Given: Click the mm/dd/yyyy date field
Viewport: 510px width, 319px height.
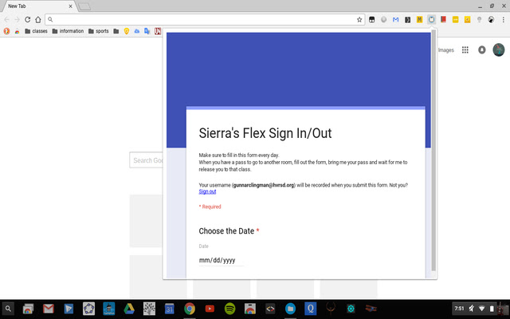Looking at the screenshot, I should pyautogui.click(x=222, y=261).
